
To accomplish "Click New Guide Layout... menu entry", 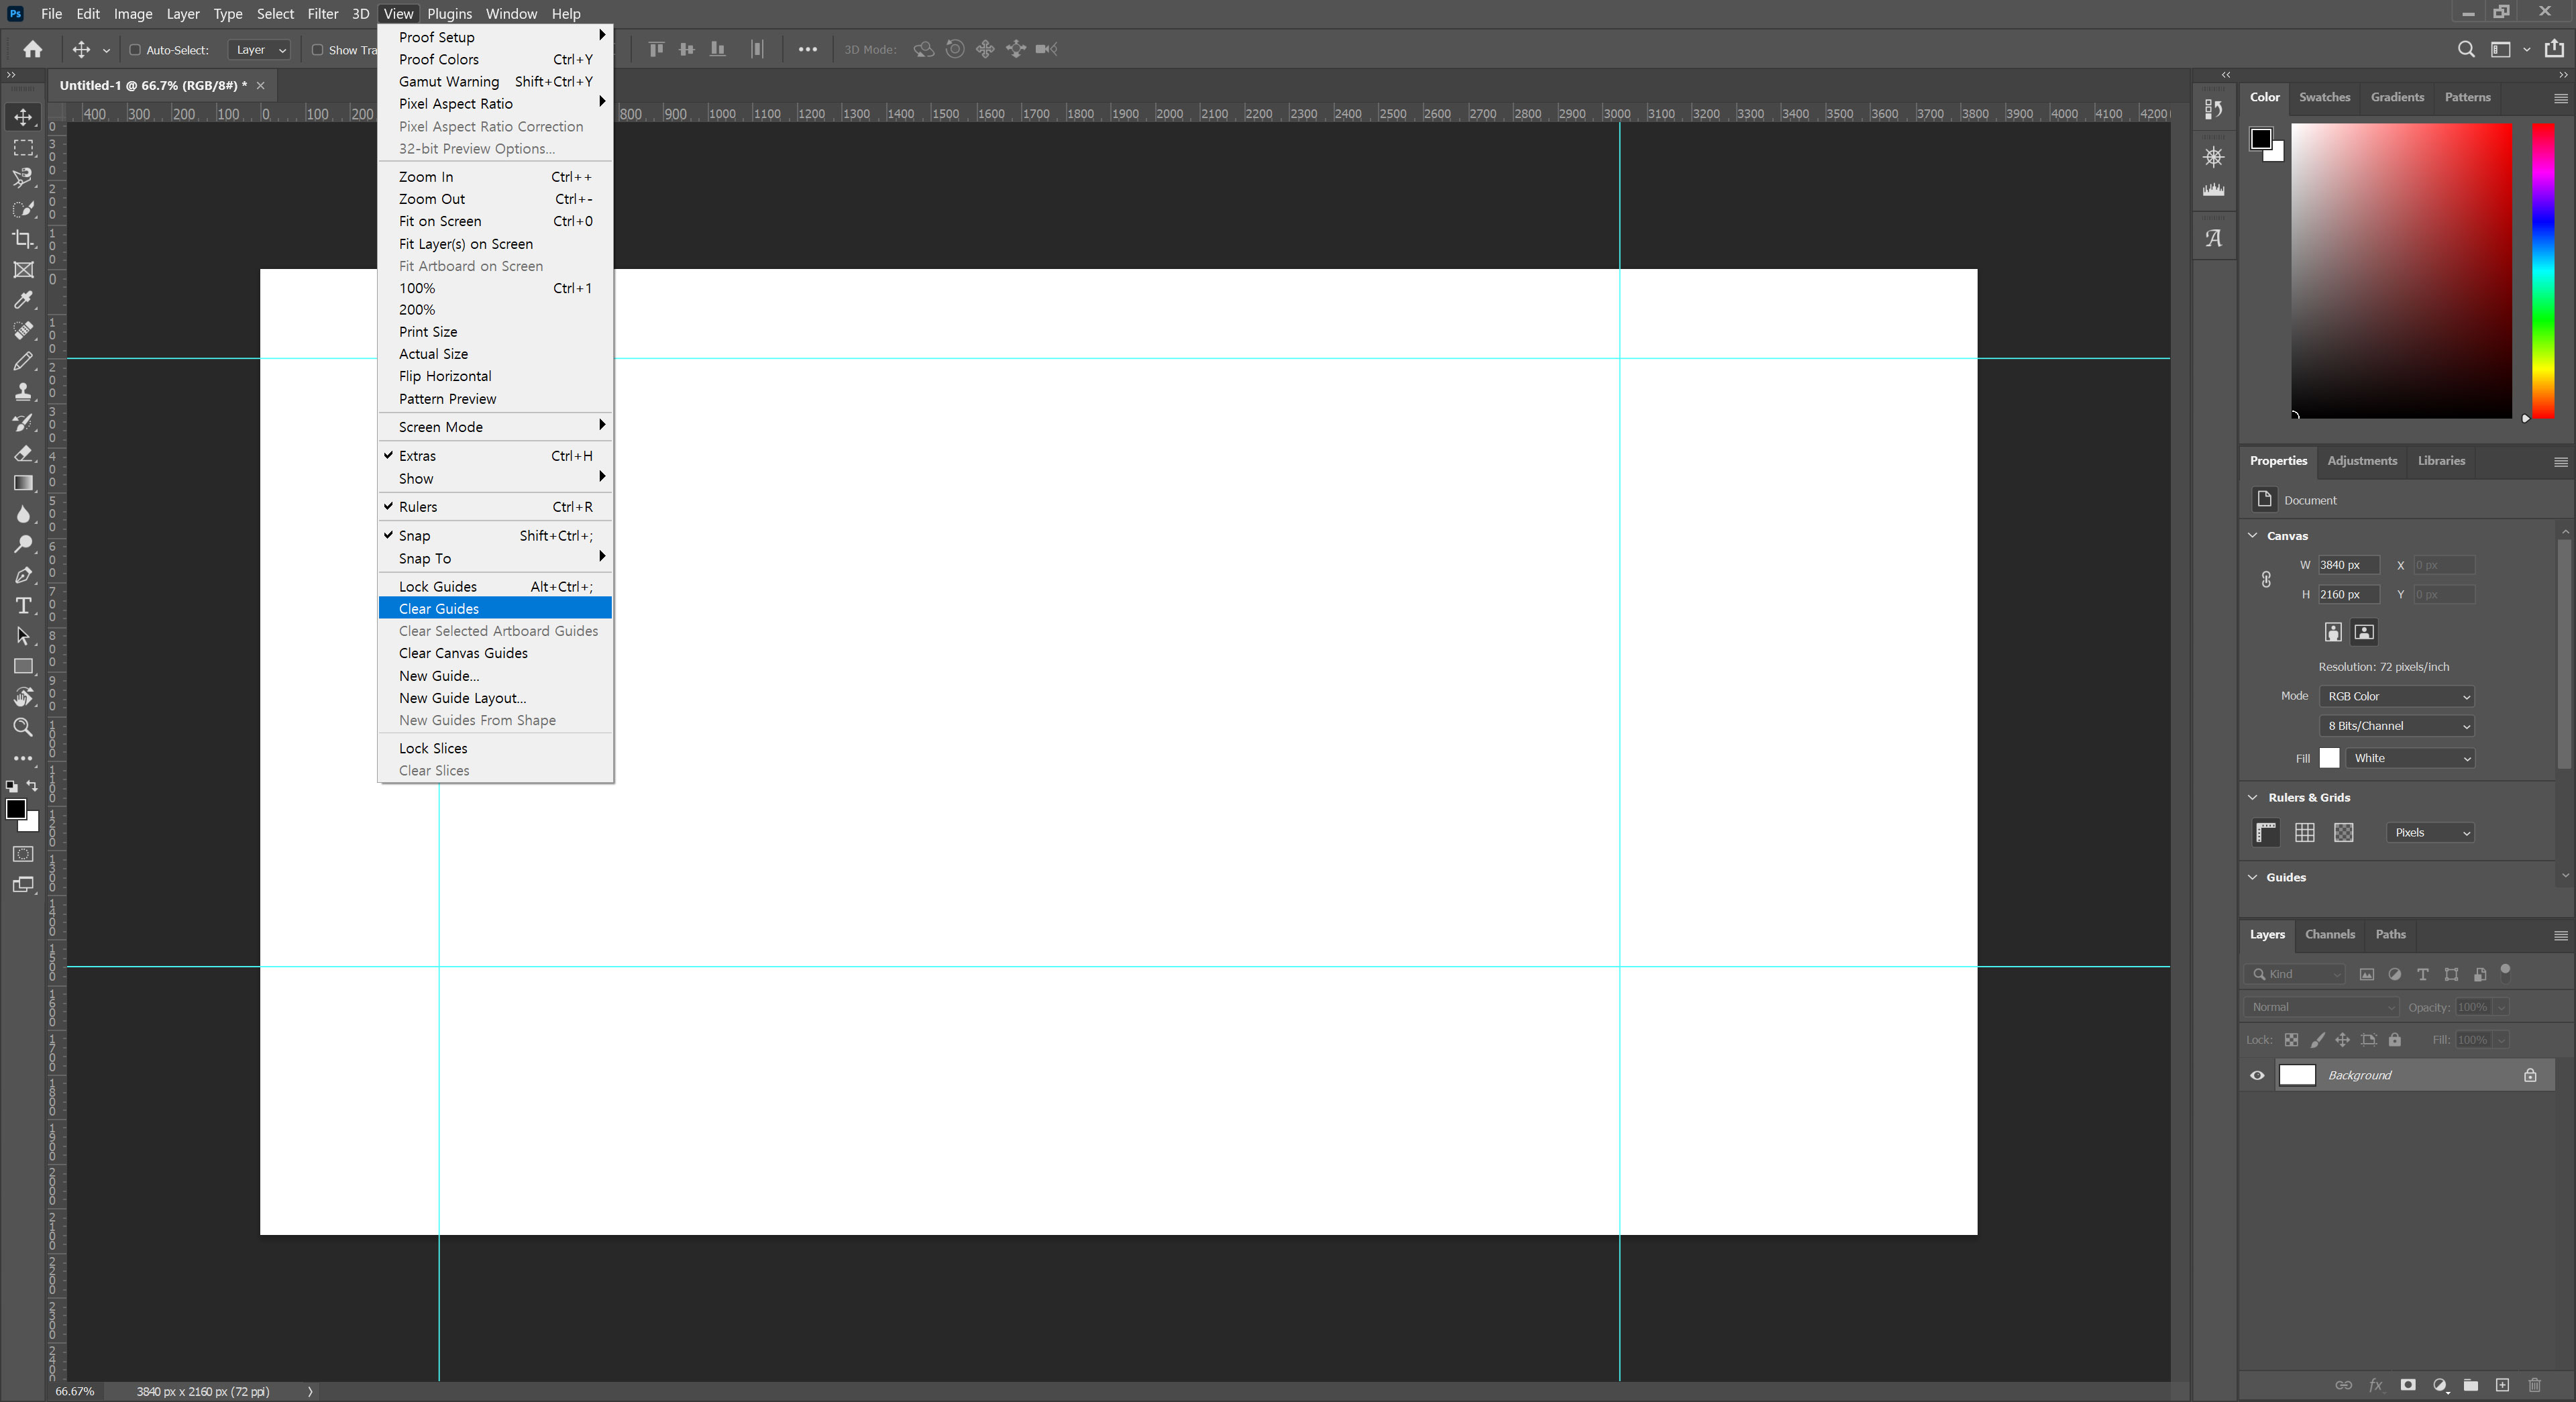I will (x=462, y=698).
